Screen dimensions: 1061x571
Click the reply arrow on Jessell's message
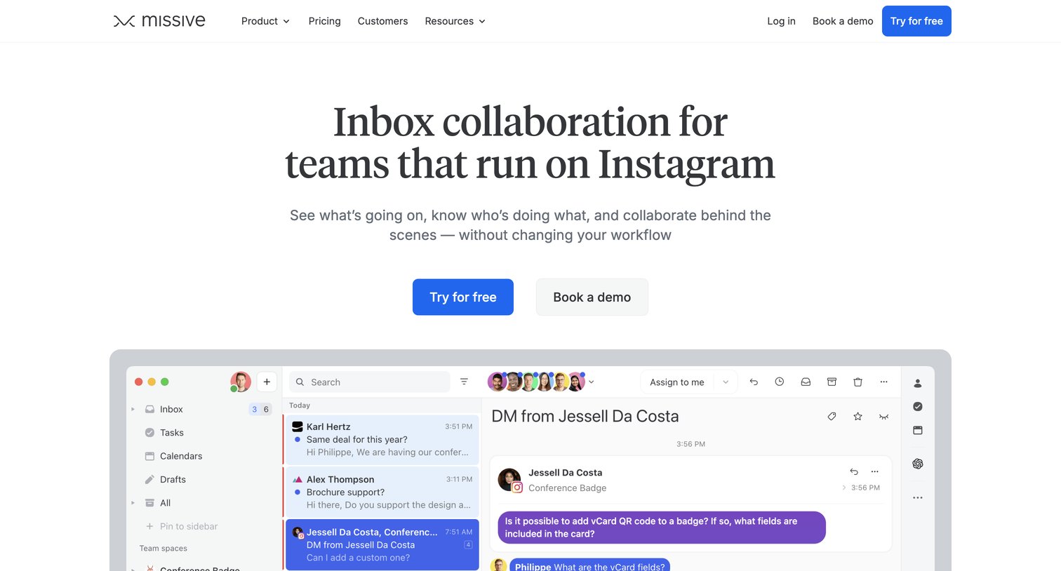(854, 471)
